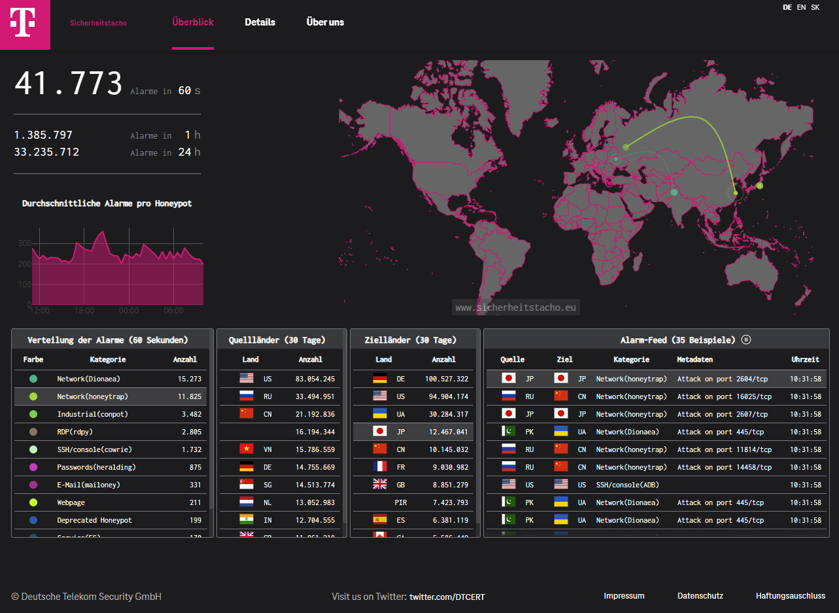Image resolution: width=839 pixels, height=613 pixels.
Task: Select DE language option
Action: pos(787,7)
